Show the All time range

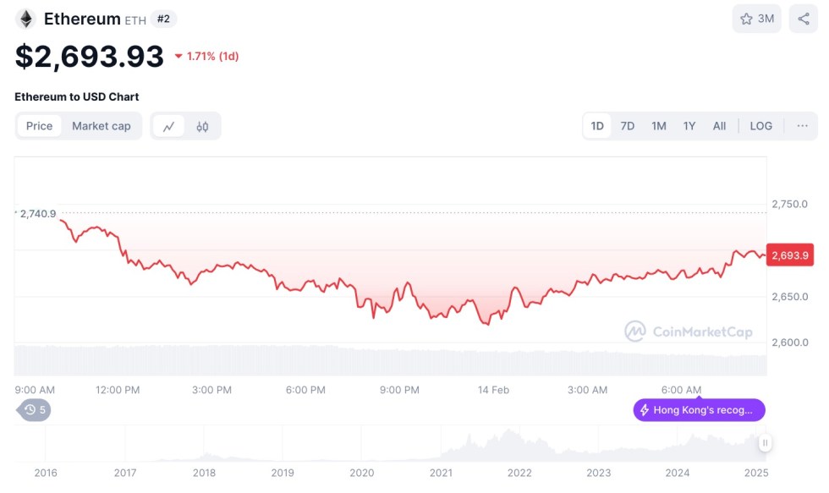(x=719, y=126)
